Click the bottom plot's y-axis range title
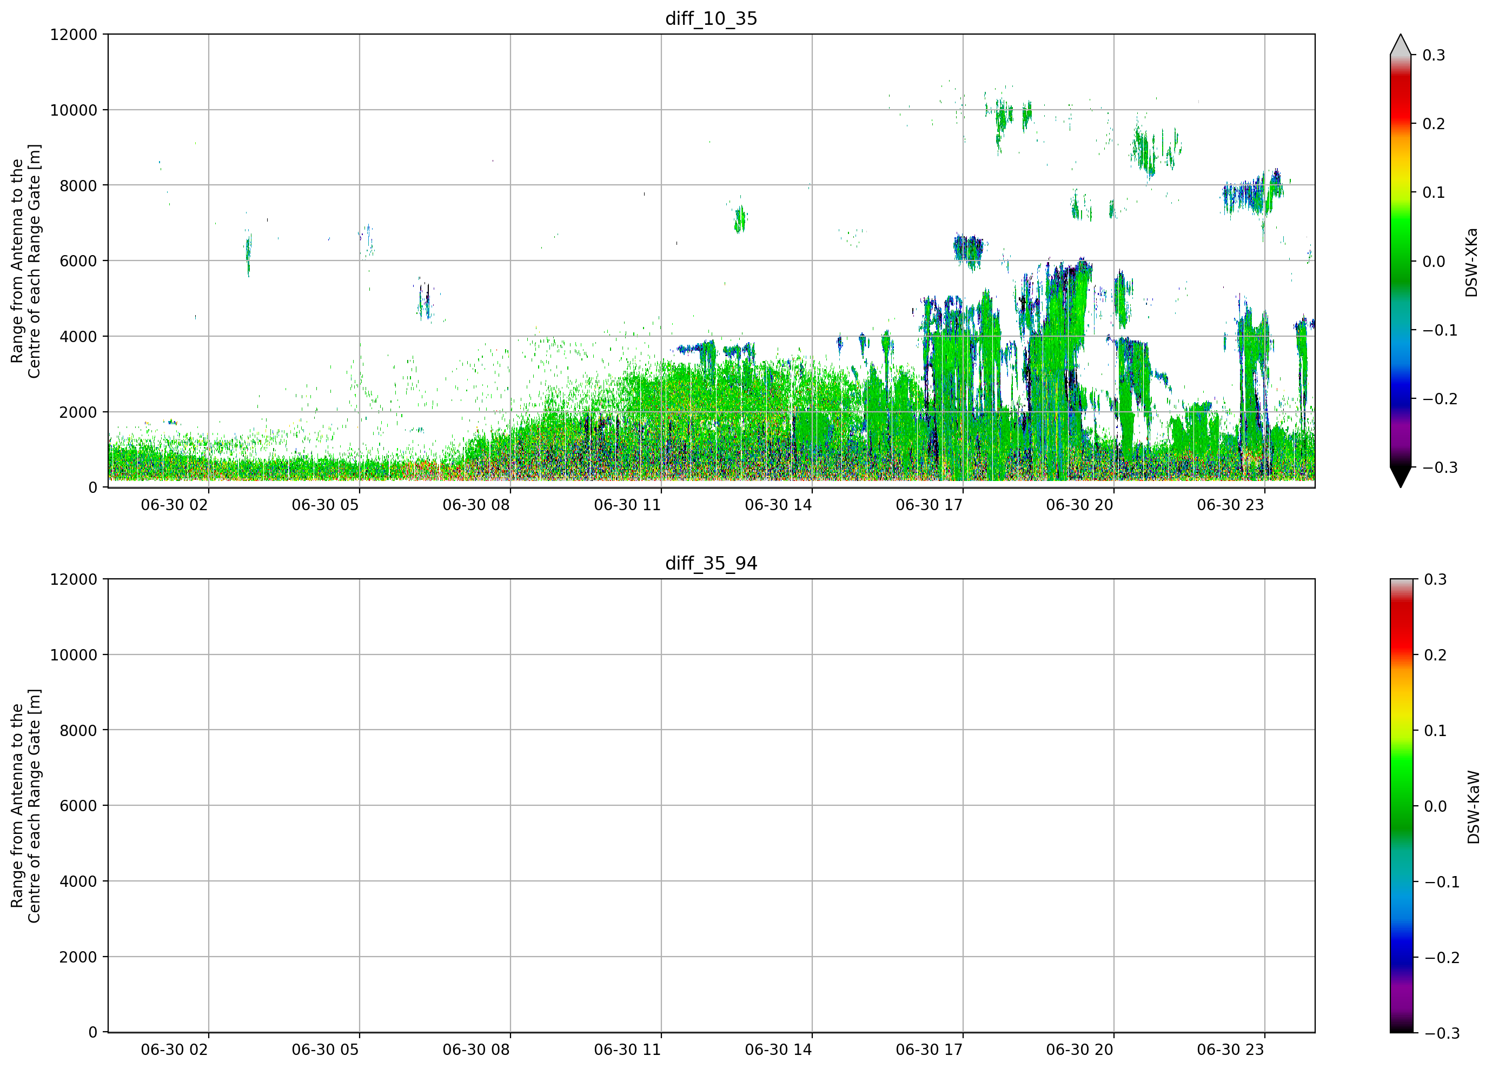The width and height of the screenshot is (1492, 1069). (25, 806)
